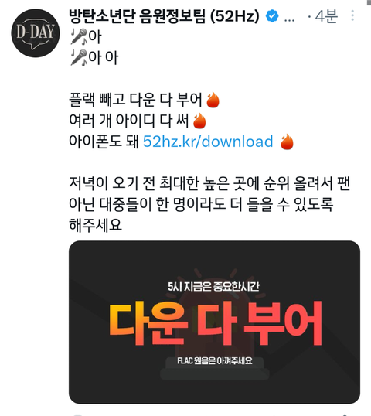
Task: Open the D-DAY profile avatar
Action: (36, 33)
